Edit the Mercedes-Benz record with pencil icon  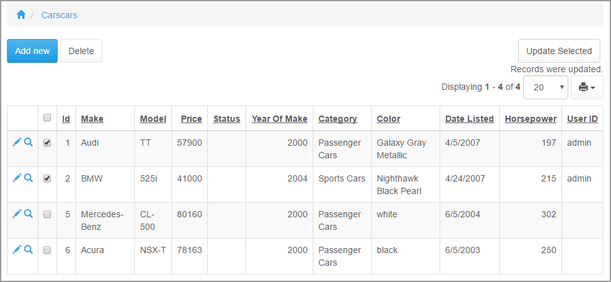17,214
